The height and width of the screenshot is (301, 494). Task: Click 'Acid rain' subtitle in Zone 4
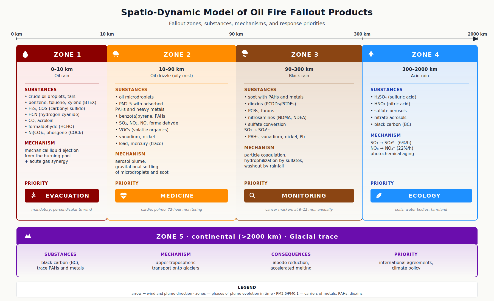pyautogui.click(x=420, y=76)
